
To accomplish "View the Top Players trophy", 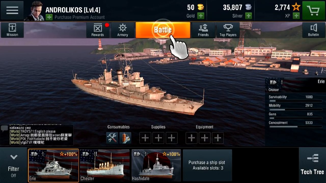I will 228,30.
